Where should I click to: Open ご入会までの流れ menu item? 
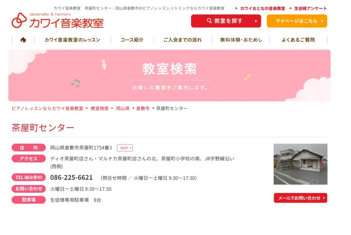pyautogui.click(x=183, y=40)
